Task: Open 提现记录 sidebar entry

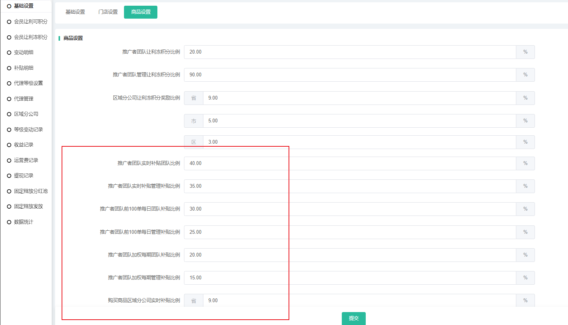Action: [24, 176]
